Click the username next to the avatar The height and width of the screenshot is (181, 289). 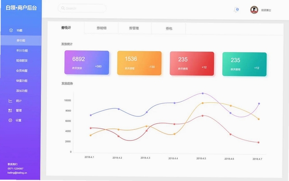tap(266, 10)
